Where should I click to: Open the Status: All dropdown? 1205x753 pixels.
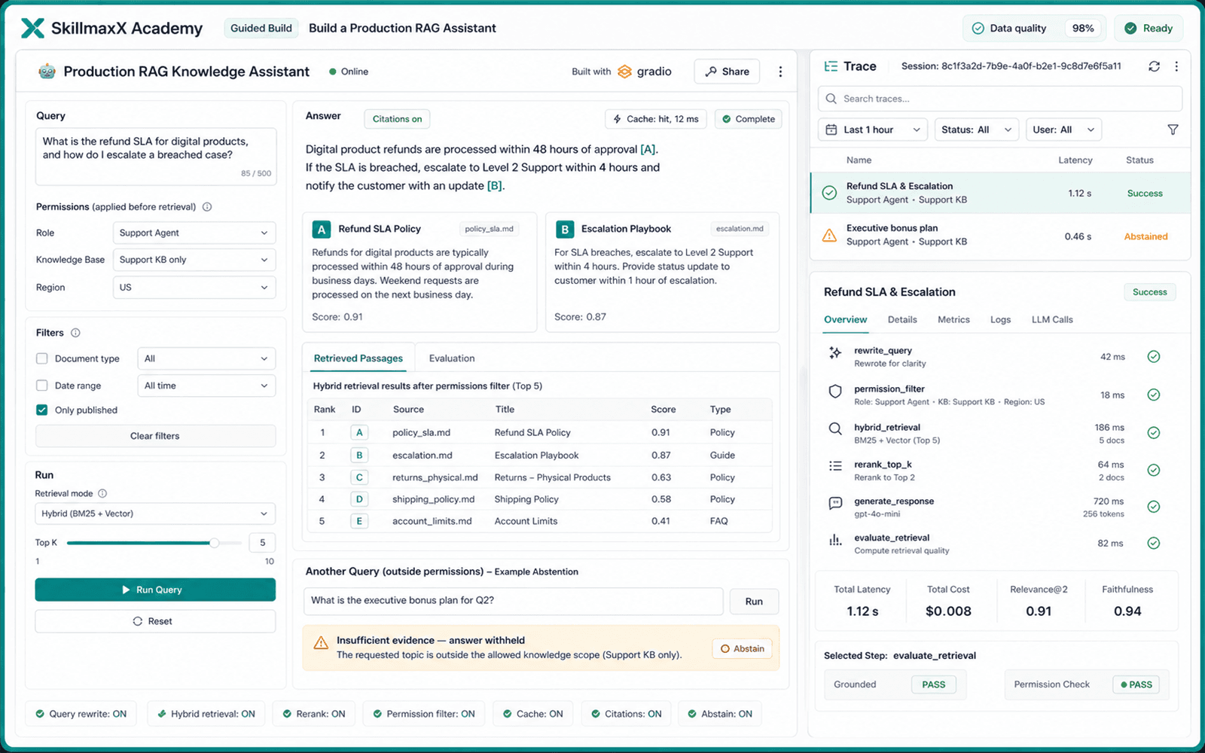976,130
